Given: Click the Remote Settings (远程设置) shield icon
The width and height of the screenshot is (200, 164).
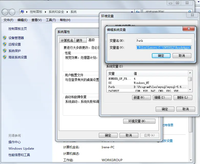Looking at the screenshot, I should [x=4, y=44].
